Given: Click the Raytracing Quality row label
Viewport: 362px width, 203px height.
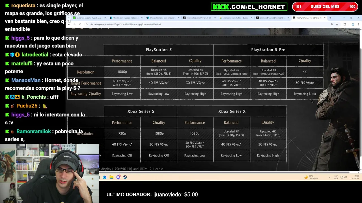Looking at the screenshot, I should (x=86, y=94).
